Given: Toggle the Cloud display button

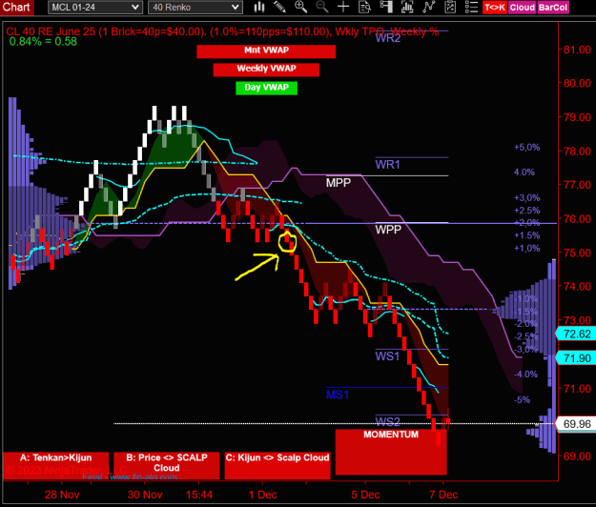Looking at the screenshot, I should coord(523,8).
